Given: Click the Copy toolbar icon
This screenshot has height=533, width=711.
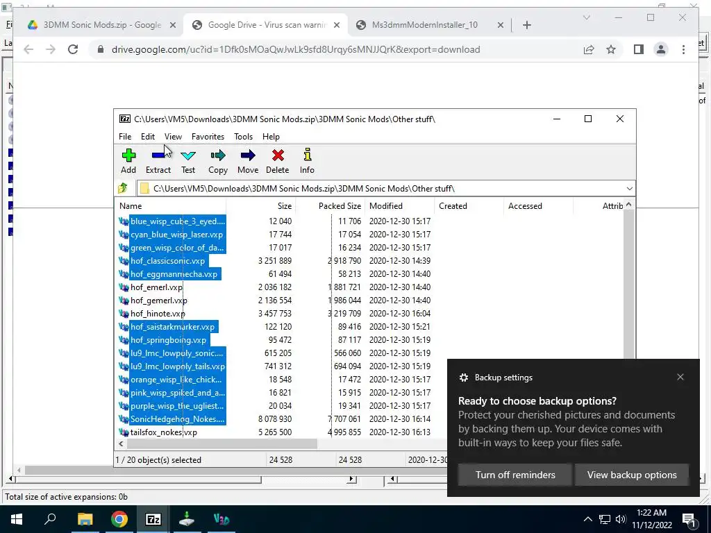Looking at the screenshot, I should coord(217,161).
